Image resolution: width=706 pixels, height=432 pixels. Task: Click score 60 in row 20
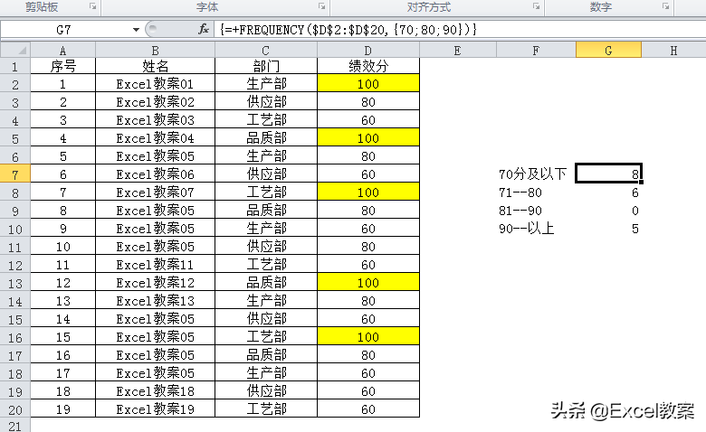tap(368, 409)
